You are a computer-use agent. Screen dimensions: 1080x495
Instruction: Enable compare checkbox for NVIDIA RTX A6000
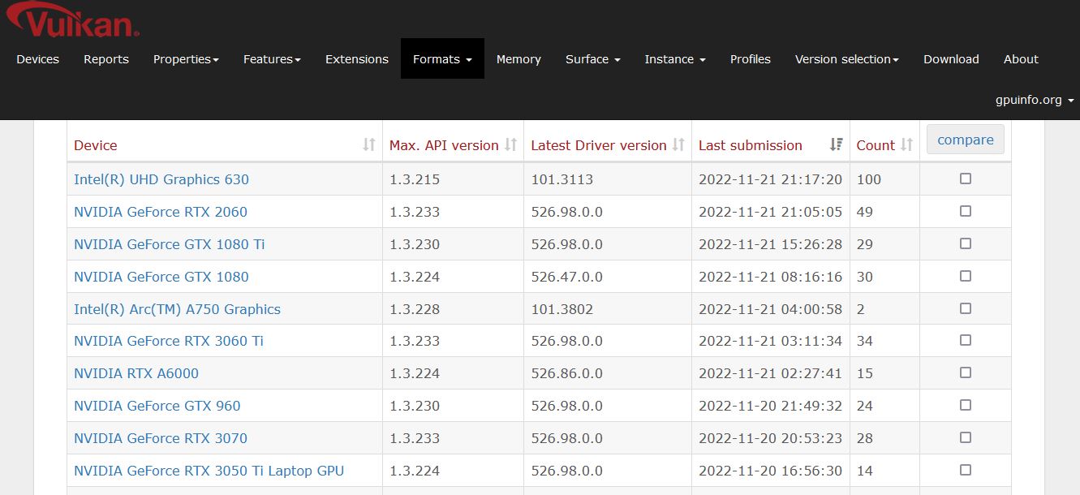pos(966,372)
